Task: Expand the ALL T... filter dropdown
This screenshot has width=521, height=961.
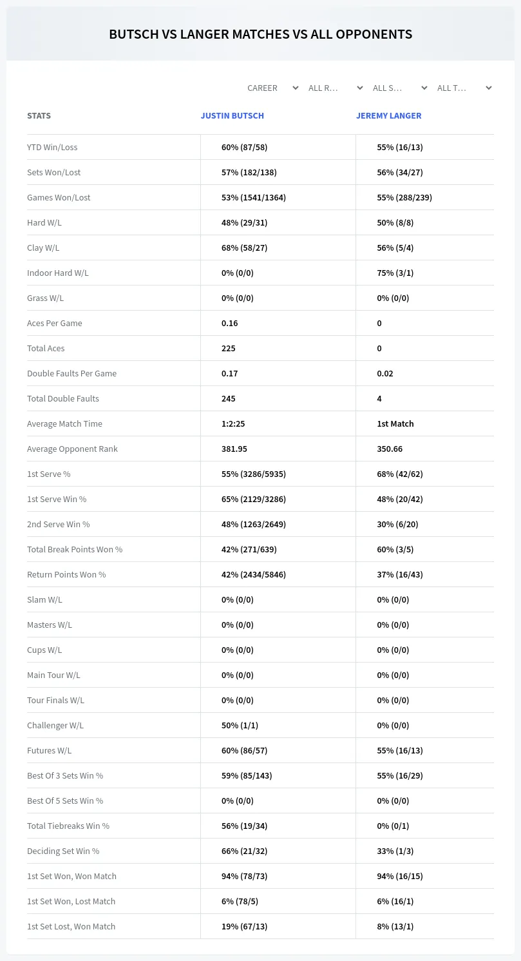Action: [x=464, y=88]
